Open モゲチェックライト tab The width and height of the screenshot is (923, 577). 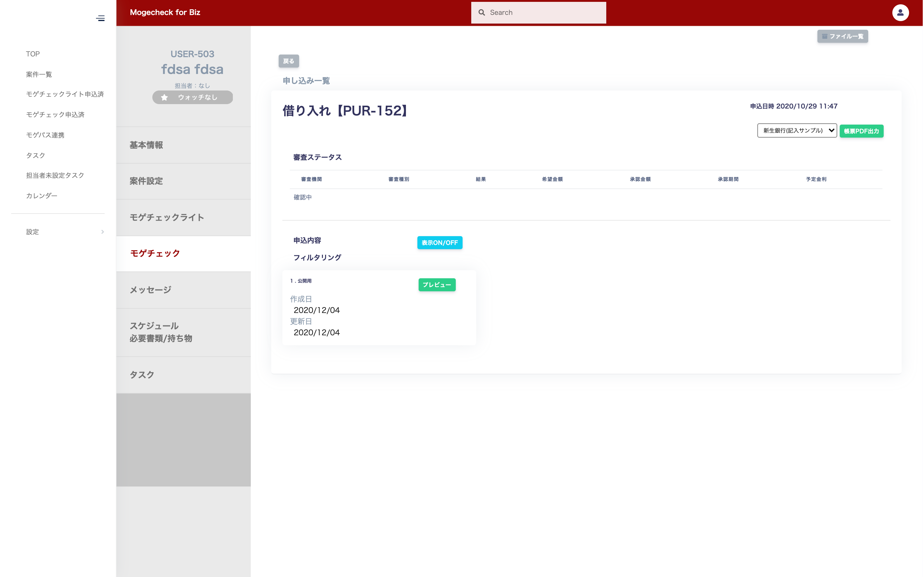167,217
